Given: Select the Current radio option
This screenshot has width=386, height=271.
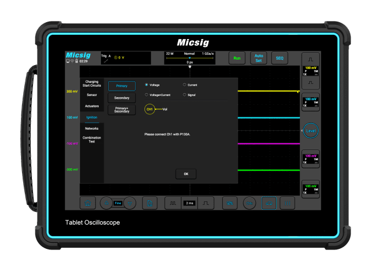Looking at the screenshot, I should [x=185, y=85].
